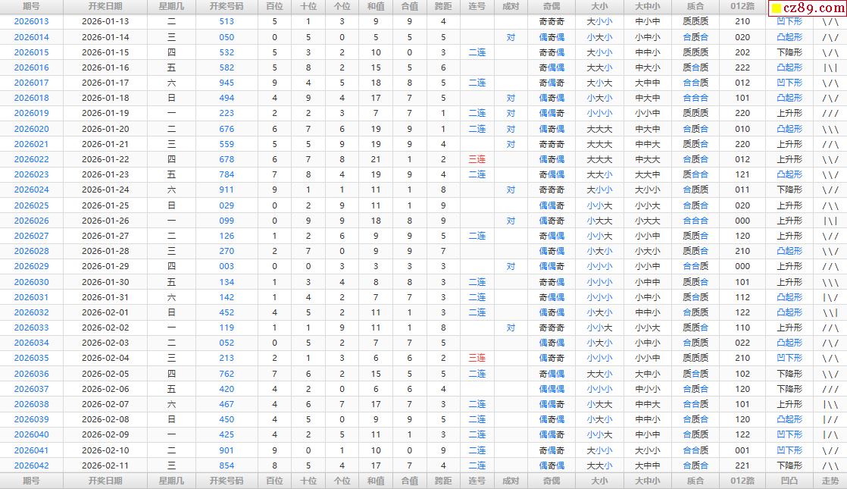Select the sum value 21 in row 2026022
This screenshot has height=489, width=847.
click(x=376, y=159)
